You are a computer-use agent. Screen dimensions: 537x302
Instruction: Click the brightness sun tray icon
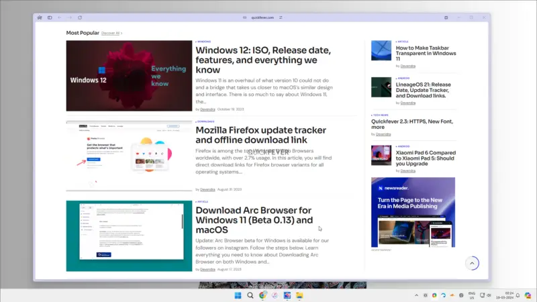click(x=426, y=295)
